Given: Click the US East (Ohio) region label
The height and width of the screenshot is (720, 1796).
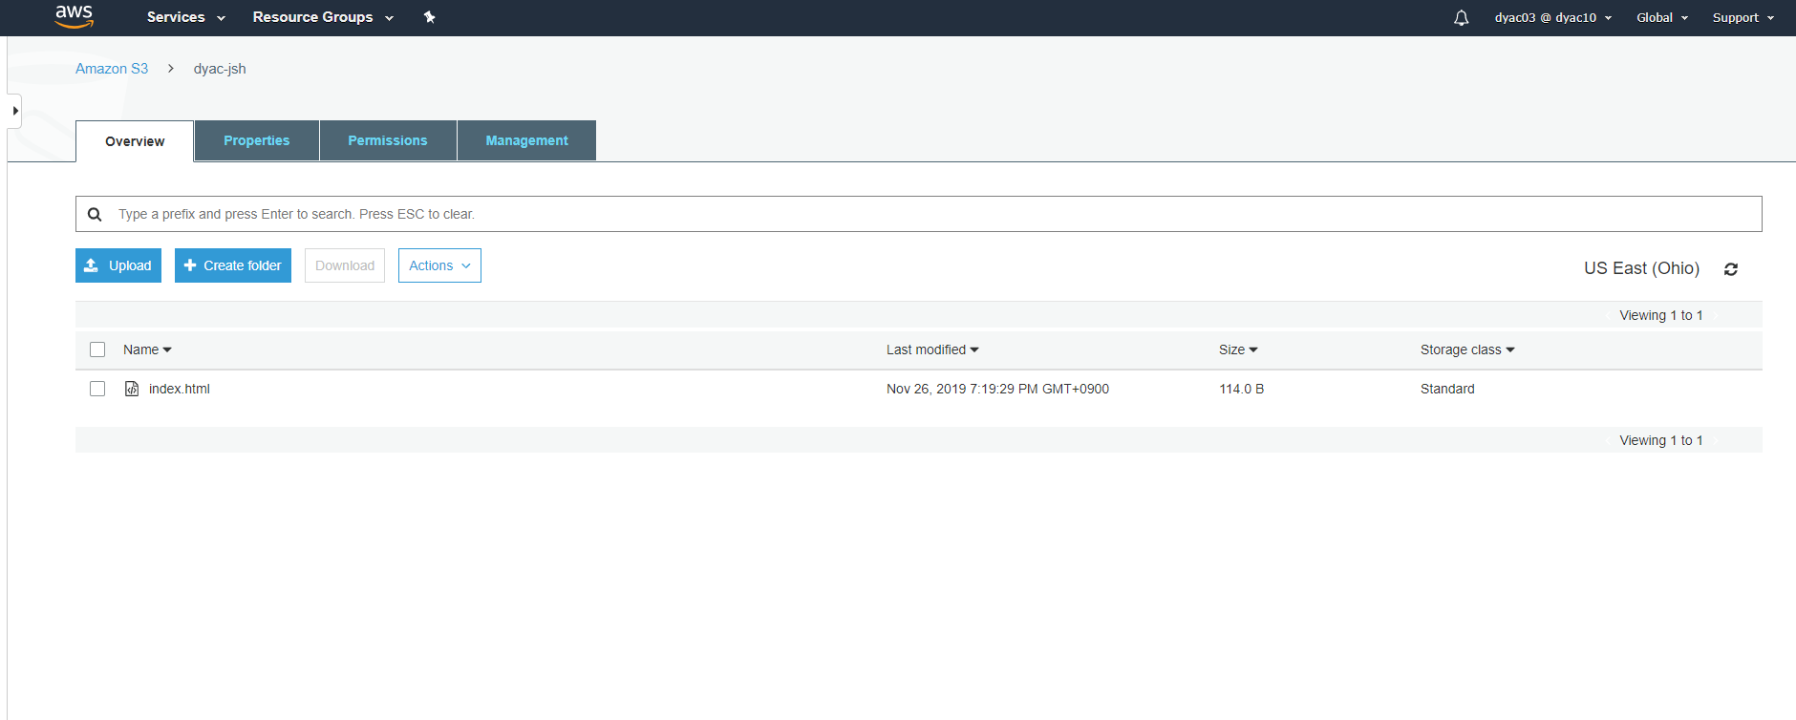Looking at the screenshot, I should pos(1641,268).
